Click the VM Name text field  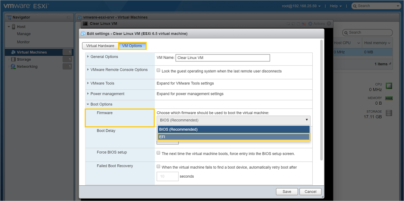click(223, 58)
